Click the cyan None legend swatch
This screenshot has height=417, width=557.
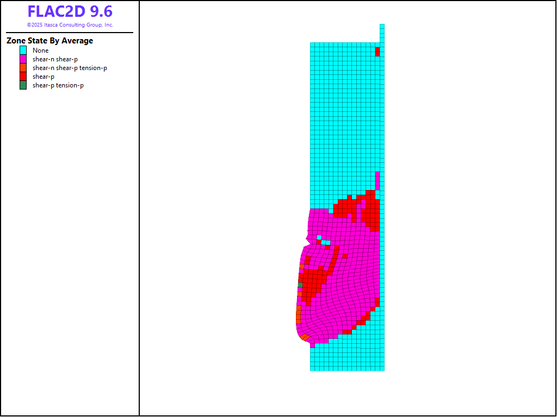23,50
